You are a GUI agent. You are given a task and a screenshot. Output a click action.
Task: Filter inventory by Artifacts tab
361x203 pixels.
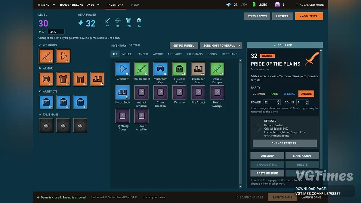point(175,54)
